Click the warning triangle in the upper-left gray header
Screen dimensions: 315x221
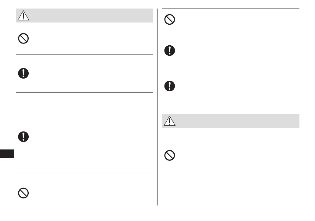coord(24,15)
